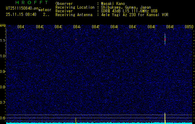Click the HROFFT title text
The image size is (195, 124).
[x=32, y=2]
